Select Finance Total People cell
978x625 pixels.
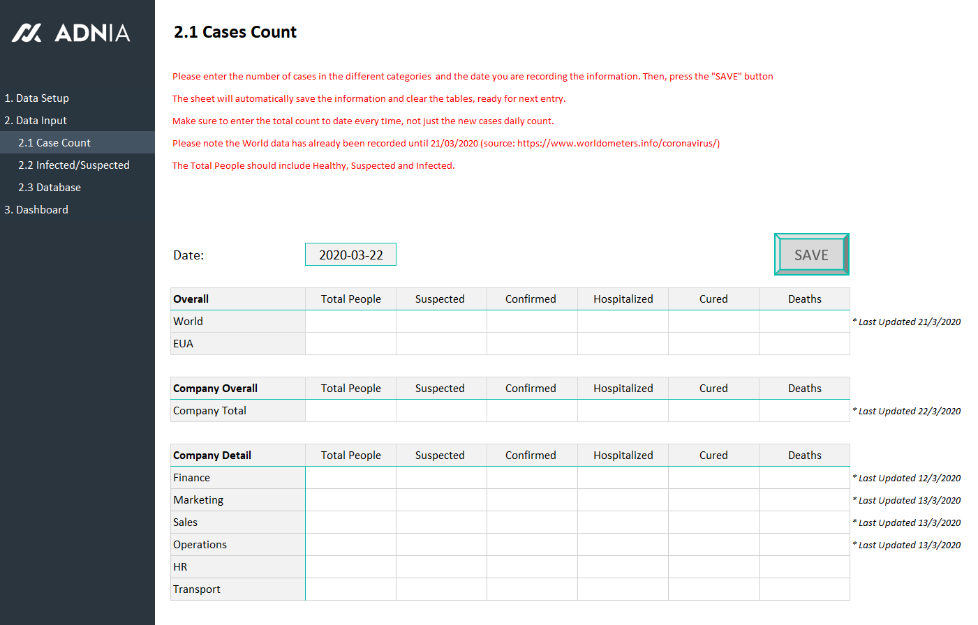pyautogui.click(x=350, y=478)
